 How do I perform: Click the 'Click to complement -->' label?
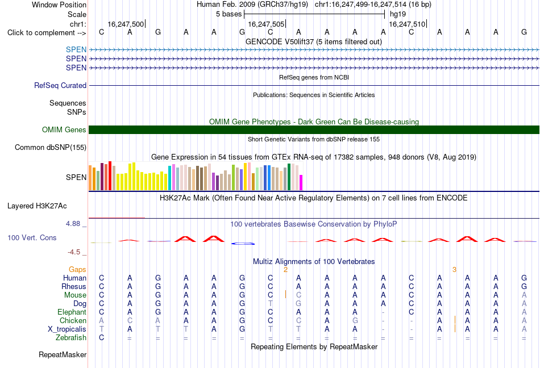point(47,33)
